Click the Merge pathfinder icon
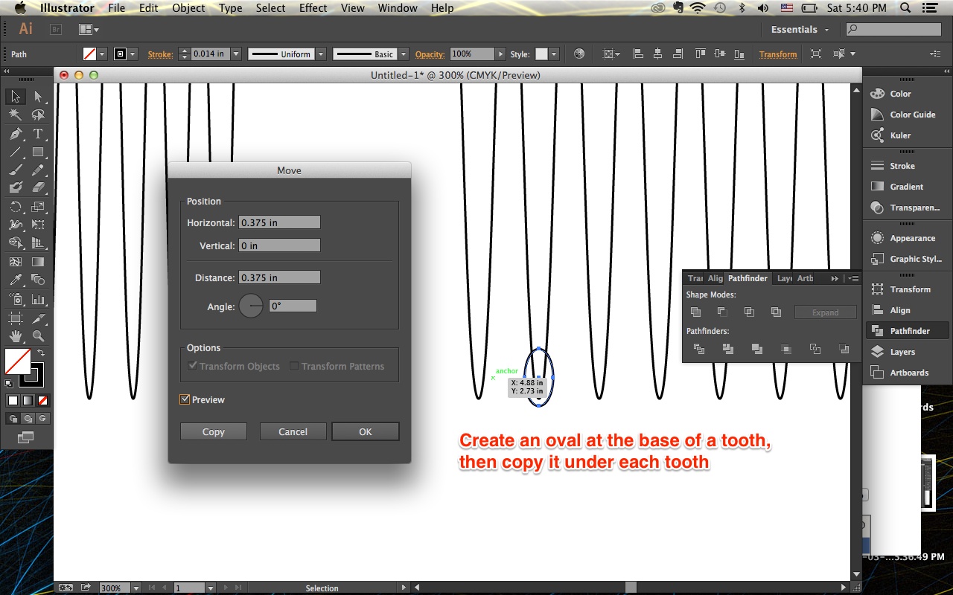This screenshot has height=595, width=953. pyautogui.click(x=756, y=348)
